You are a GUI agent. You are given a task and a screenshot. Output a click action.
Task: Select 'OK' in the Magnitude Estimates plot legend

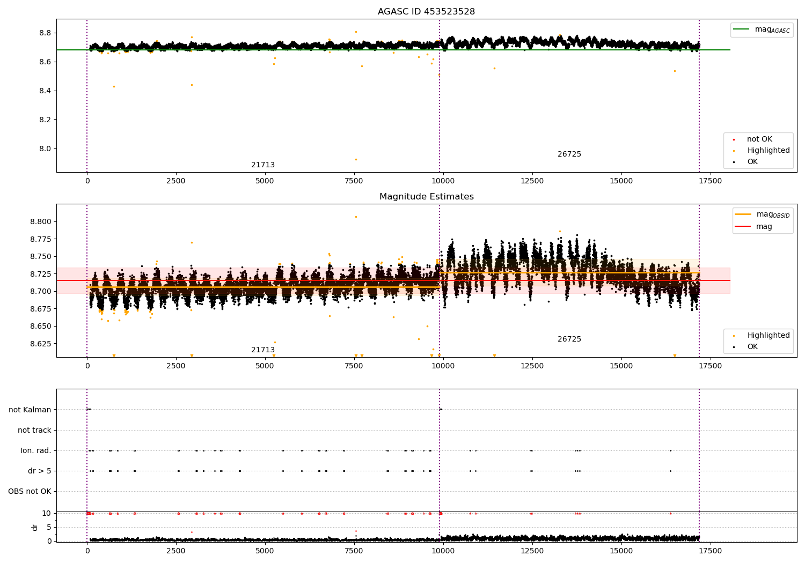[x=752, y=347]
